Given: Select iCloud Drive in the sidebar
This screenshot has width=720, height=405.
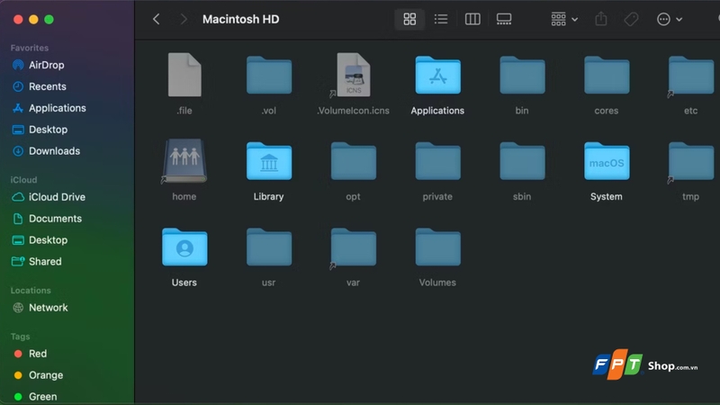Looking at the screenshot, I should pyautogui.click(x=49, y=197).
